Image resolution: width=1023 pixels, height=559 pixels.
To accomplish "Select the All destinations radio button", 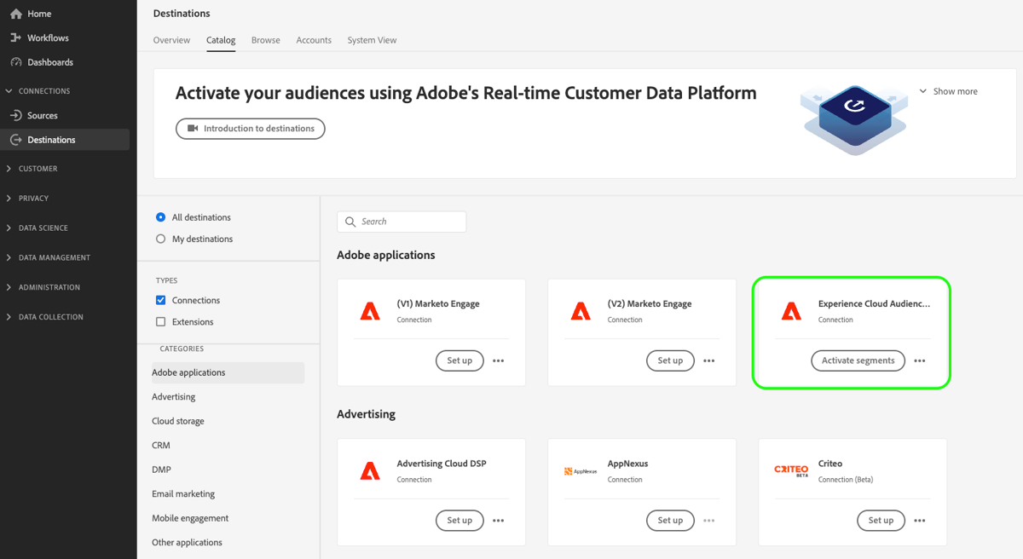I will (160, 217).
